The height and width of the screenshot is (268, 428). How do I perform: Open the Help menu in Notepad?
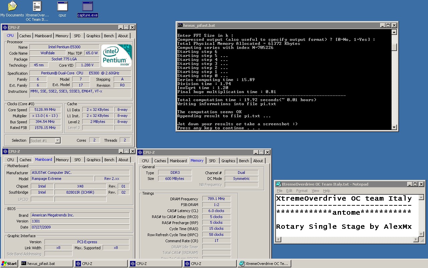coord(327,191)
